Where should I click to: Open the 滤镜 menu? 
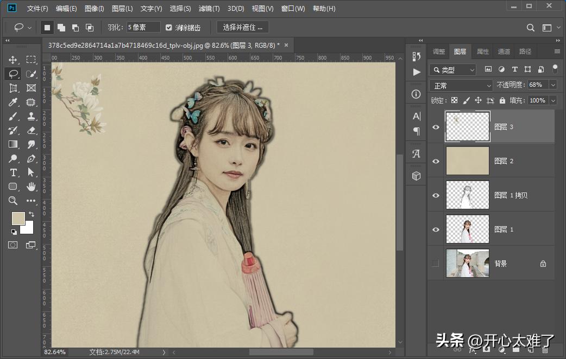click(209, 8)
